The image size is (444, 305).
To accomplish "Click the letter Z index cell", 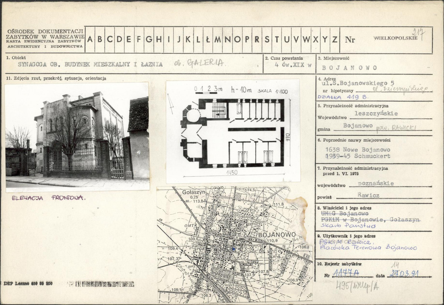I will point(335,40).
